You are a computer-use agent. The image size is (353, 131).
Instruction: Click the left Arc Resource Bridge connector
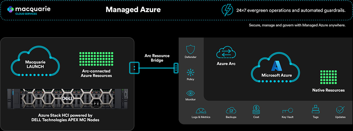[134, 68]
